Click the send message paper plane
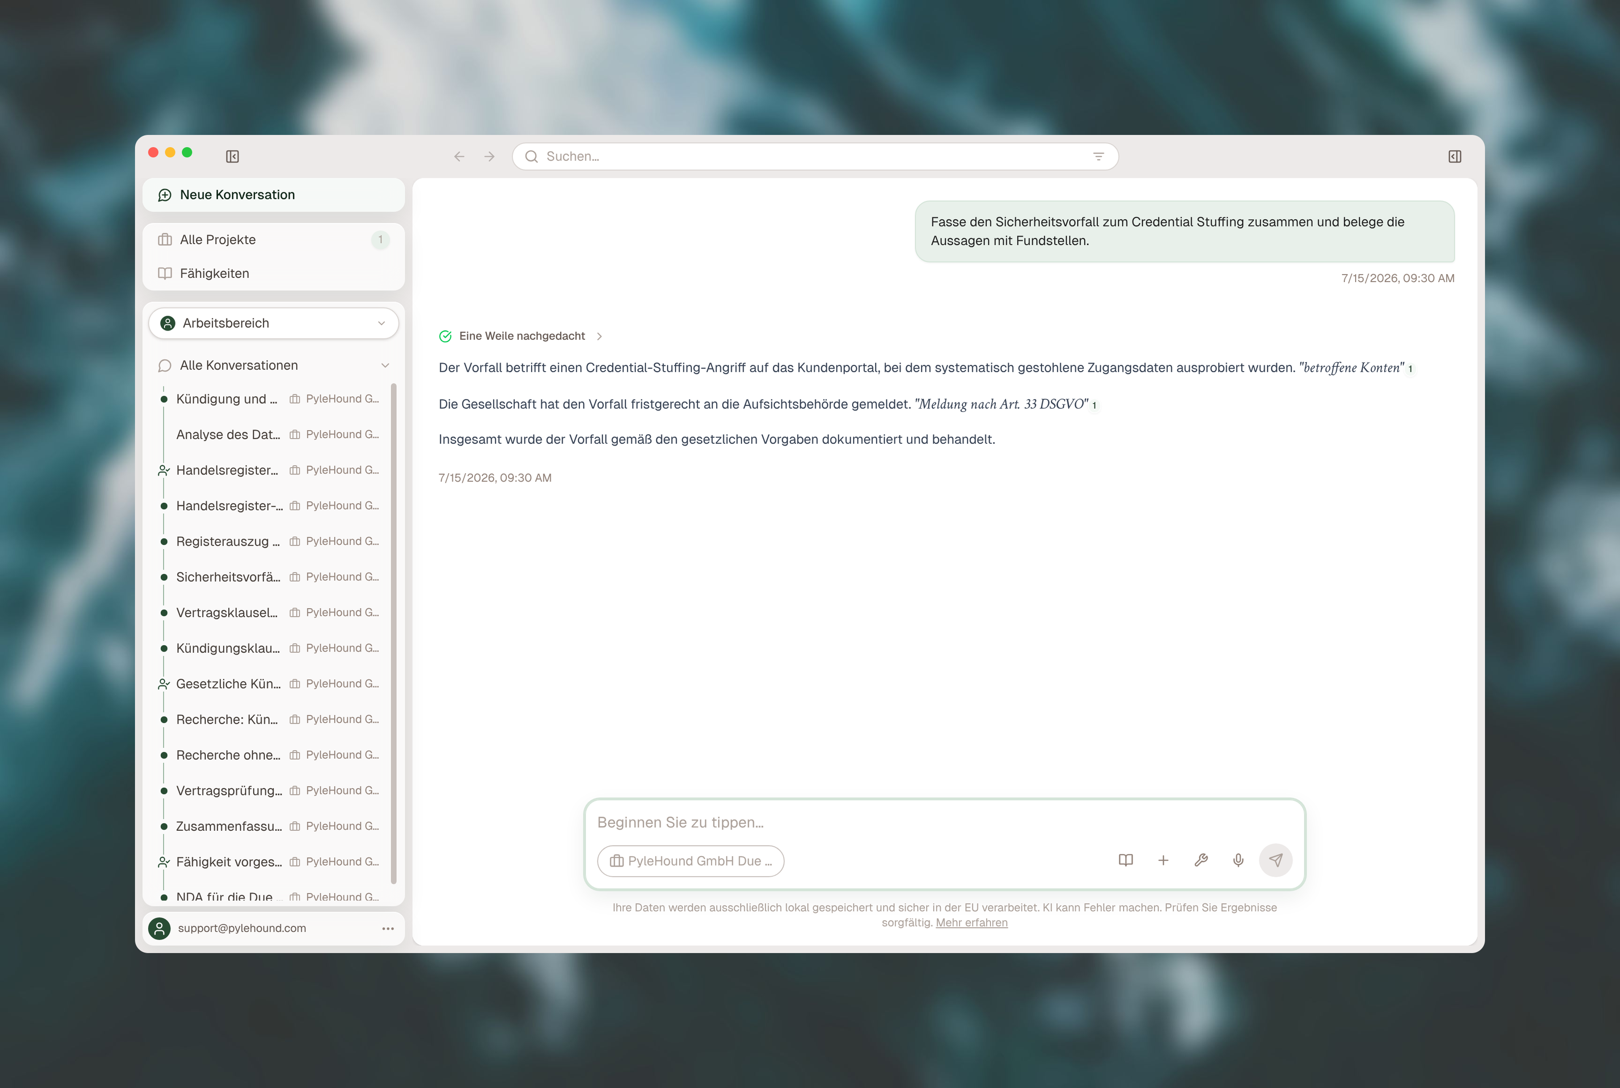Viewport: 1620px width, 1088px height. click(x=1276, y=860)
